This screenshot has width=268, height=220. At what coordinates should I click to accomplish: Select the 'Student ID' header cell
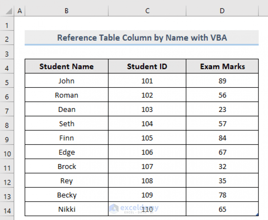147,66
